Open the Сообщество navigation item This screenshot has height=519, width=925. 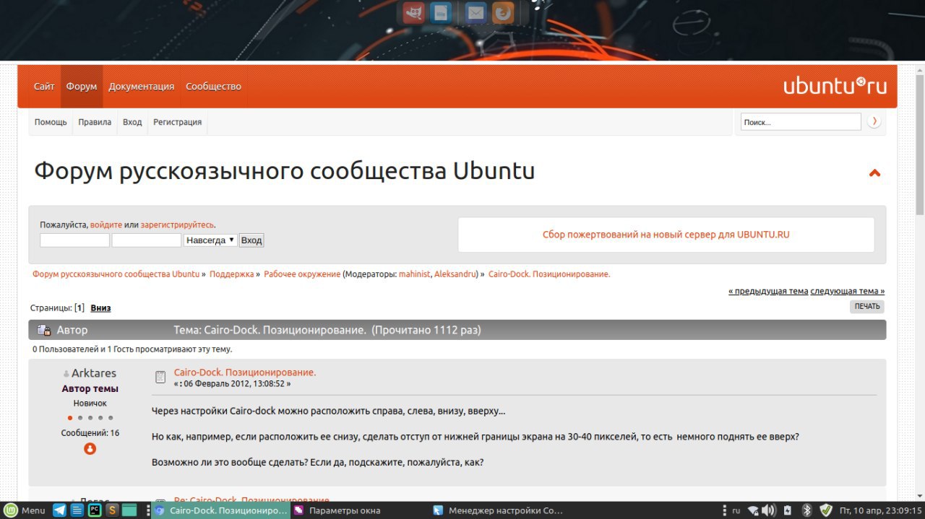point(213,86)
